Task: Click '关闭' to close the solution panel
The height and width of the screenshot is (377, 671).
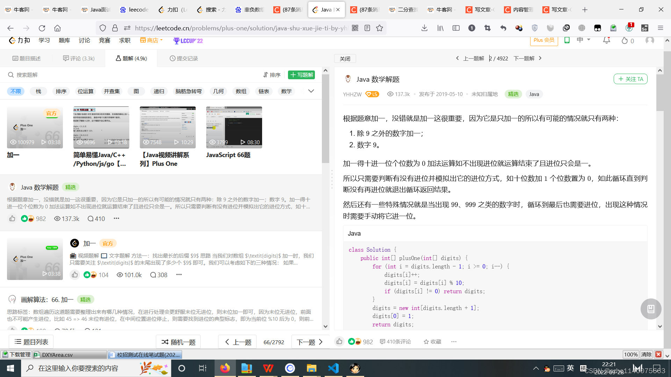Action: (x=345, y=59)
